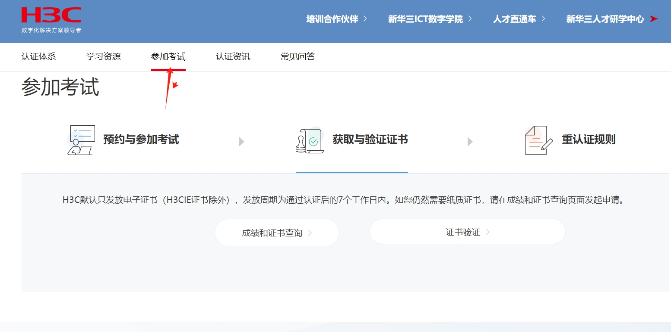
Task: Open 常见问答 menu item
Action: point(298,56)
